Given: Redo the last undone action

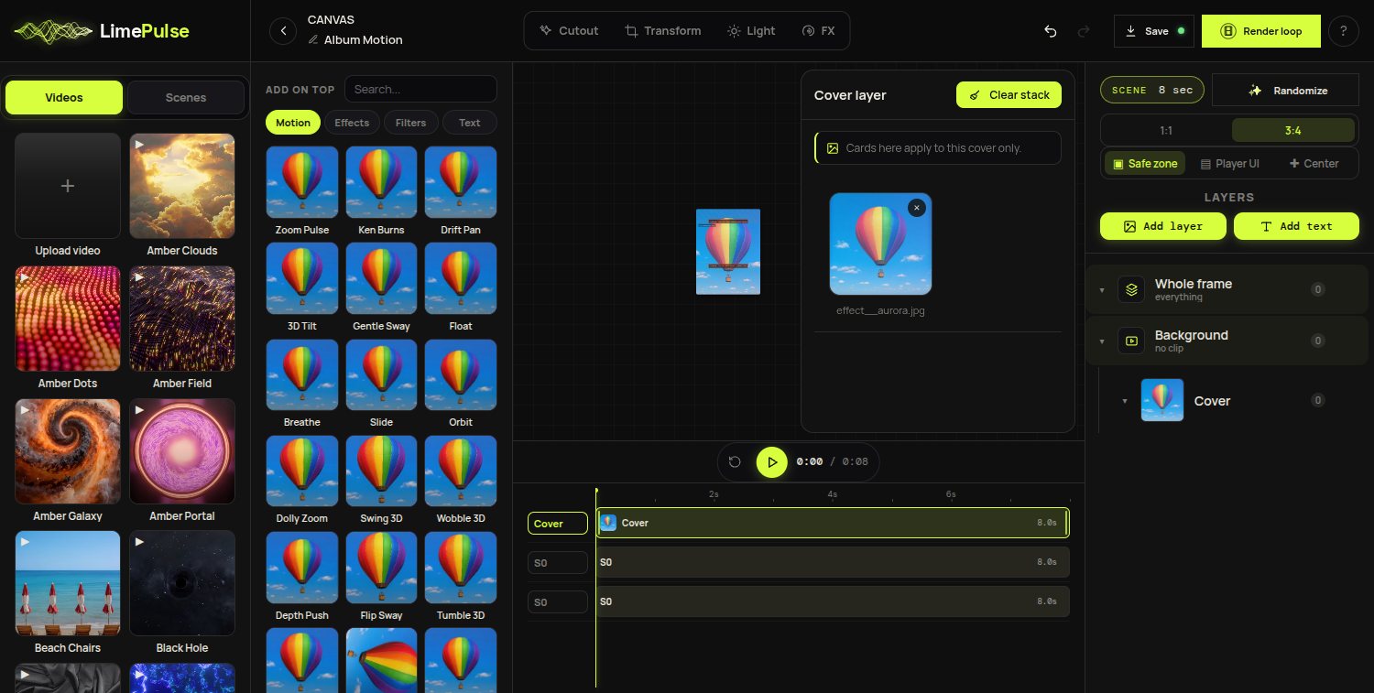Looking at the screenshot, I should (1084, 31).
